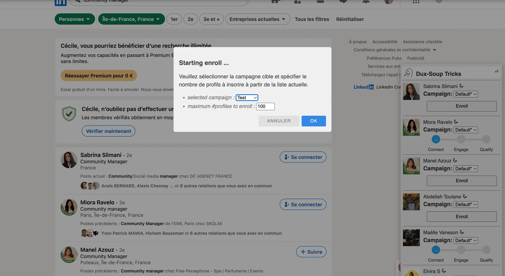
Task: Open Miora Ravelo's profile photo in results
Action: click(69, 207)
